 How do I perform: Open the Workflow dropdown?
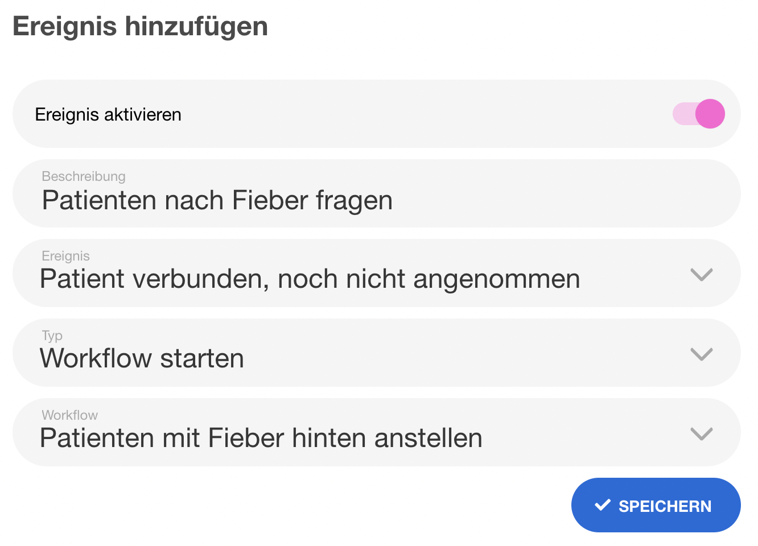pyautogui.click(x=376, y=432)
